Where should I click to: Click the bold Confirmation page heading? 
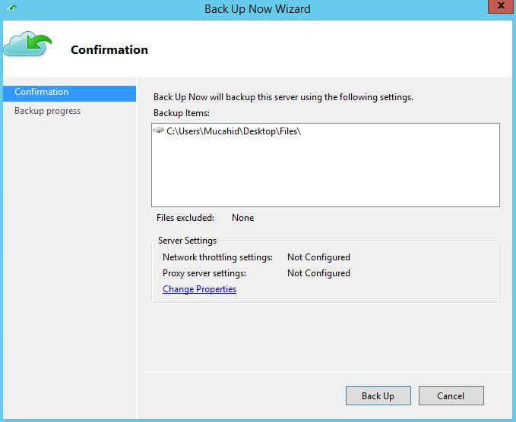click(x=109, y=50)
